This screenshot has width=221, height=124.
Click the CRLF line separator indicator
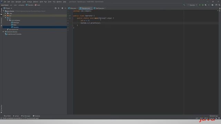click(x=201, y=118)
